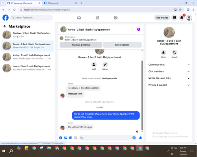Expand Media, files and links section

(x=169, y=78)
